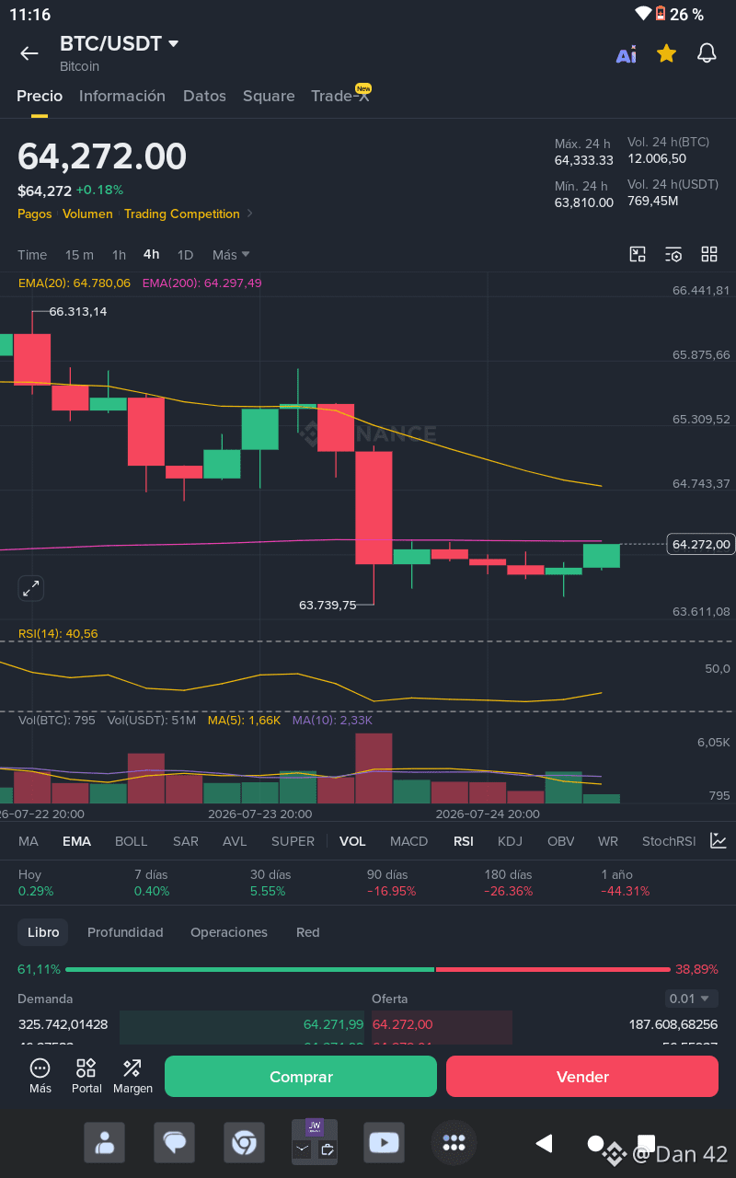The image size is (736, 1178).
Task: Open the AI assistant icon
Action: pos(627,54)
